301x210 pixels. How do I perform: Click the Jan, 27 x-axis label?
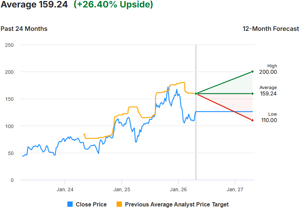[235, 190]
